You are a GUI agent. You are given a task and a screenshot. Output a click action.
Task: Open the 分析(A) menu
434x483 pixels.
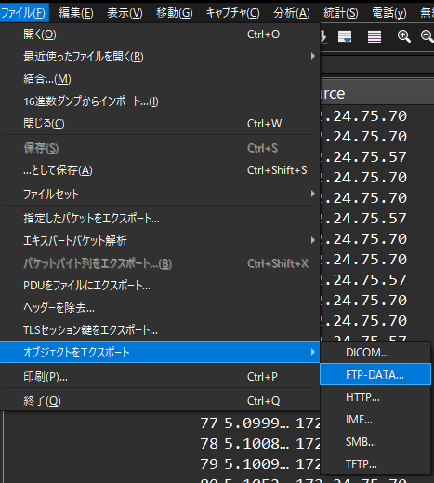coord(292,13)
